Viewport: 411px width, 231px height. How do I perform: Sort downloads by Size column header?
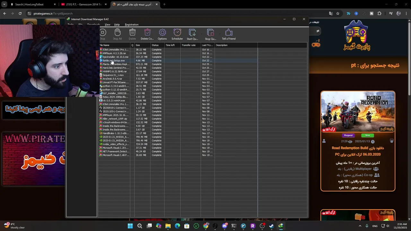142,45
